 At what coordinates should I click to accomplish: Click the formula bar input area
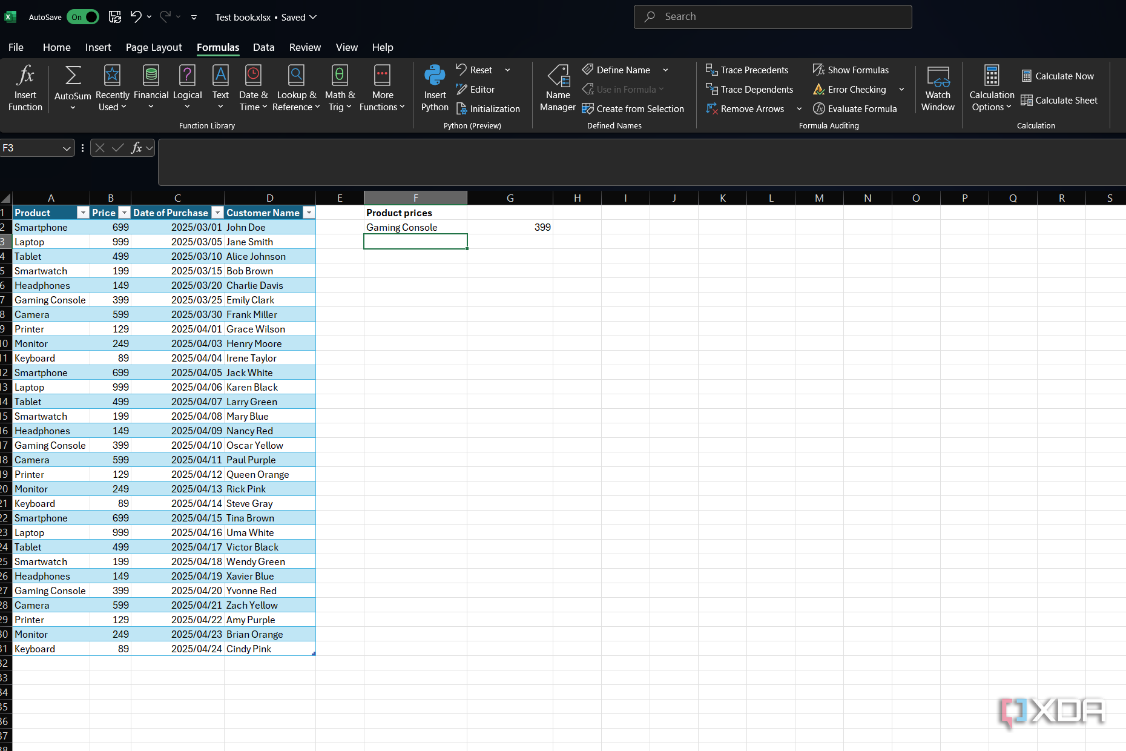click(642, 162)
